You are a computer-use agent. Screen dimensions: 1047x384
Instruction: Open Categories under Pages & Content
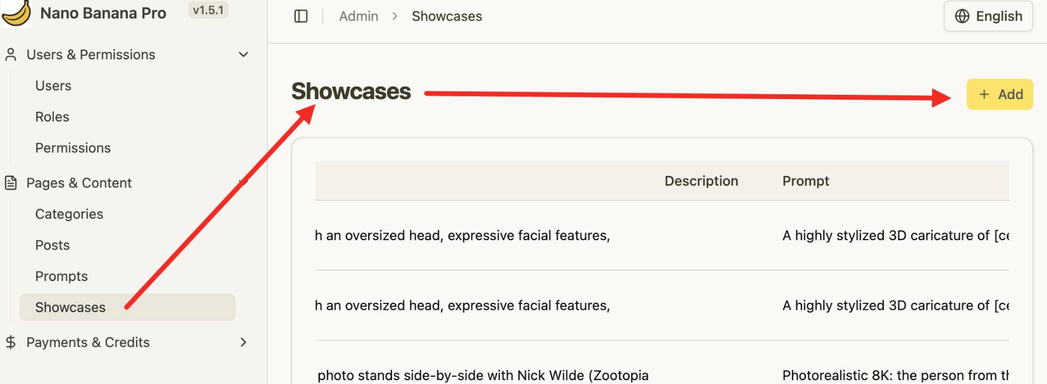69,214
